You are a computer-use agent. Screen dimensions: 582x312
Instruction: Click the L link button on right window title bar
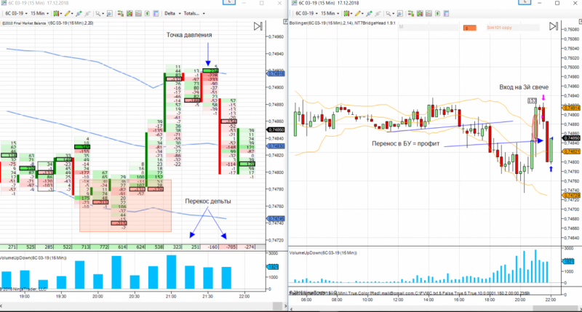click(525, 2)
